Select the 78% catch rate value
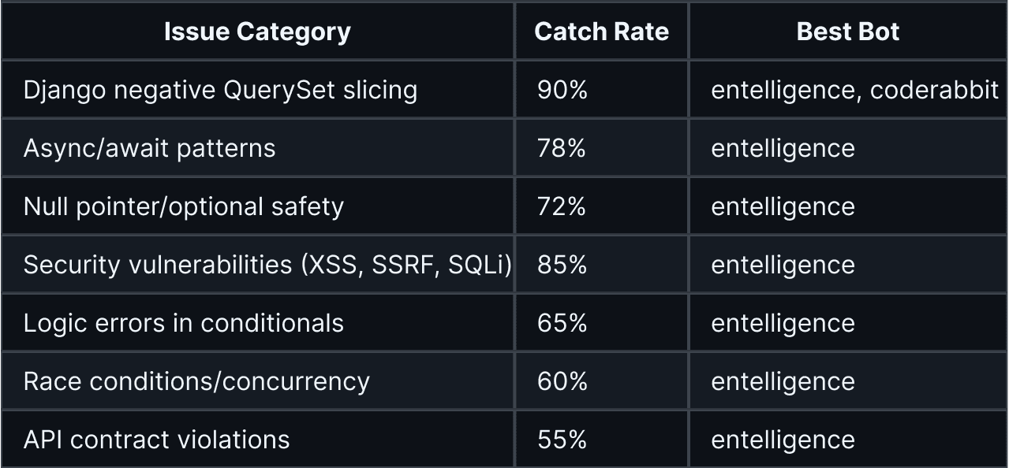1009x468 pixels. (x=562, y=148)
